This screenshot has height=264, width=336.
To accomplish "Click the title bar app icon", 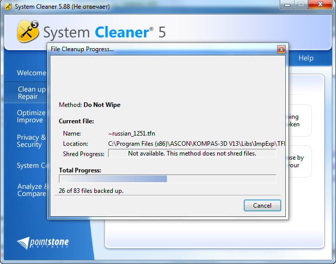I will point(8,7).
